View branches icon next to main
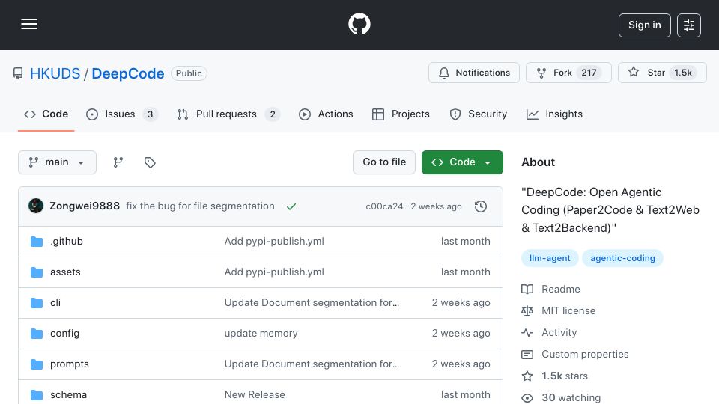 118,162
